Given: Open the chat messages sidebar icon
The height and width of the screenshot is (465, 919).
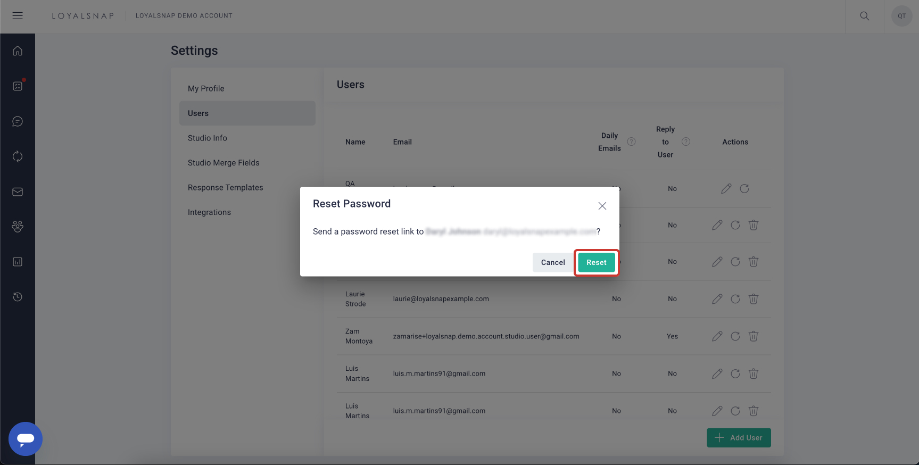Looking at the screenshot, I should 18,122.
